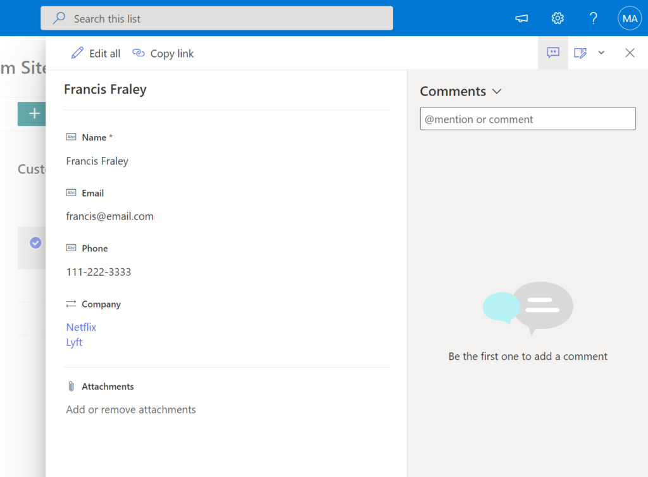This screenshot has width=648, height=477.
Task: Click the @mention or comment field
Action: [x=528, y=118]
